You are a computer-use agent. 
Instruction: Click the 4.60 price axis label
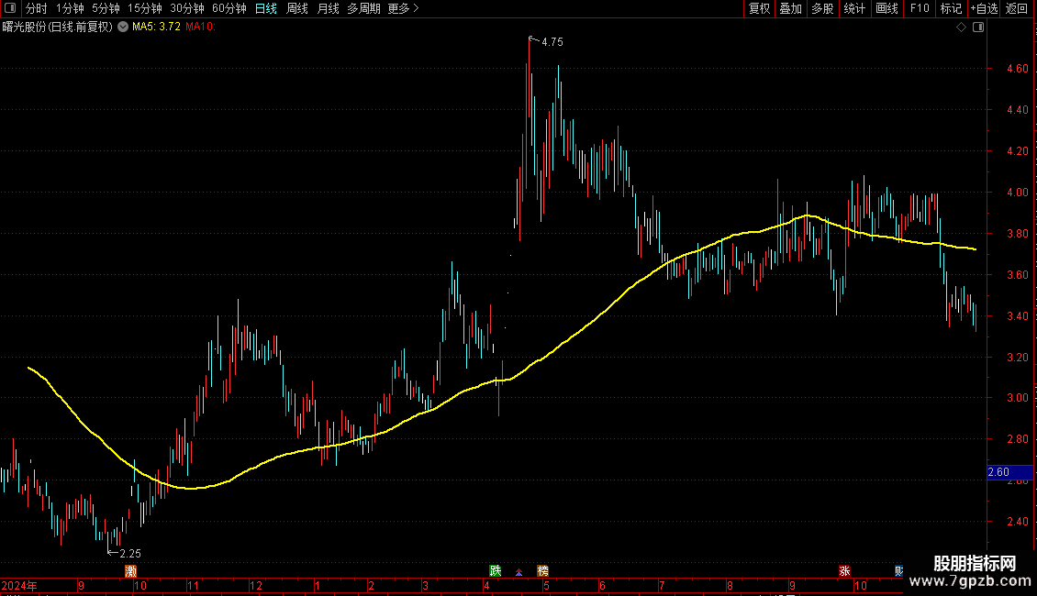[x=1017, y=69]
